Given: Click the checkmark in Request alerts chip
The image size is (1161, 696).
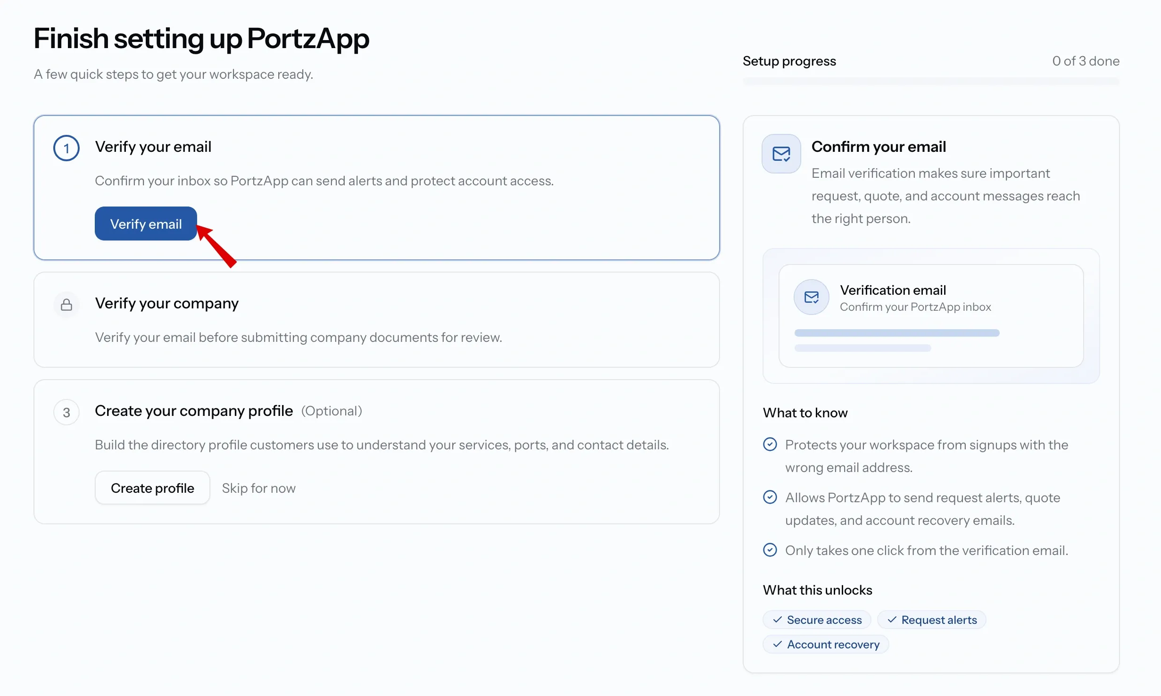Looking at the screenshot, I should click(x=892, y=620).
